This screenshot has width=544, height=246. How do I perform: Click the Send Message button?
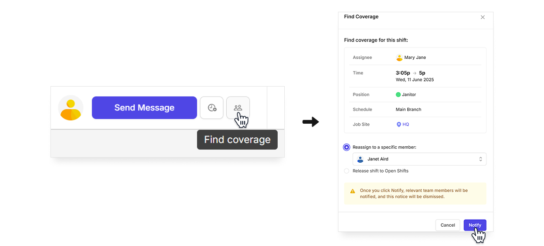pos(144,108)
